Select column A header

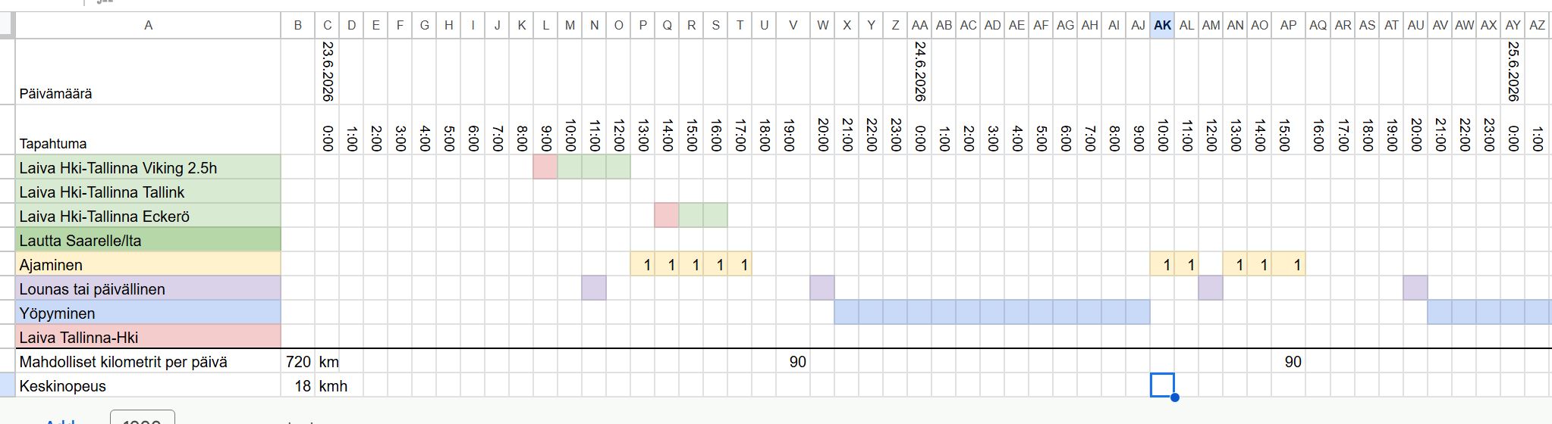click(x=148, y=25)
